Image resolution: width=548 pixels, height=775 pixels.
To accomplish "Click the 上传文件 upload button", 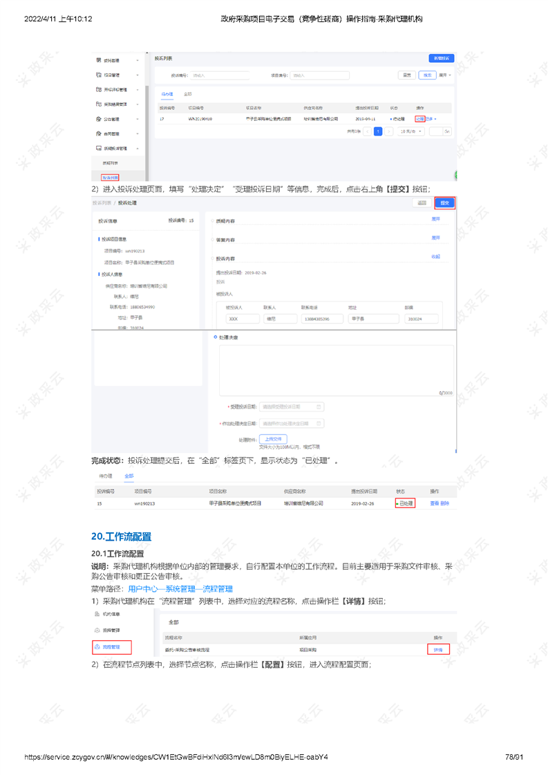I will [272, 439].
